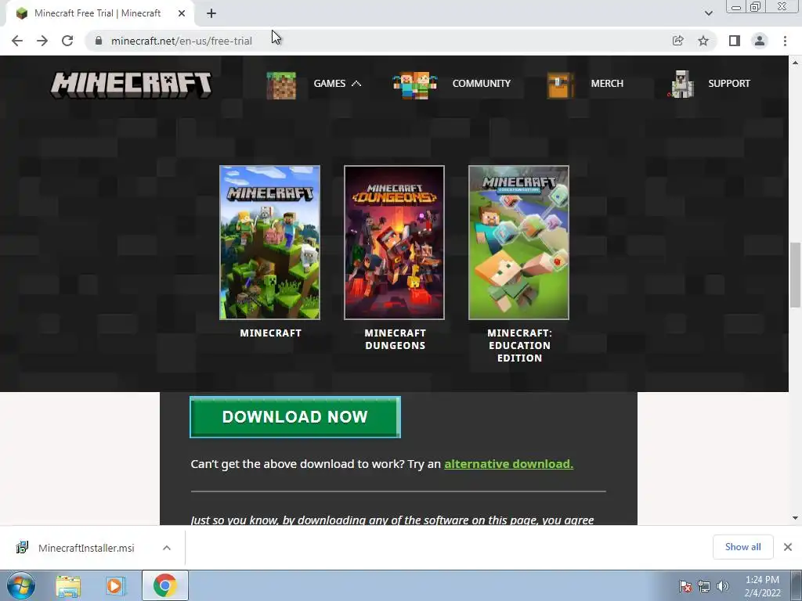
Task: Open Action Center flag icon
Action: pyautogui.click(x=685, y=586)
